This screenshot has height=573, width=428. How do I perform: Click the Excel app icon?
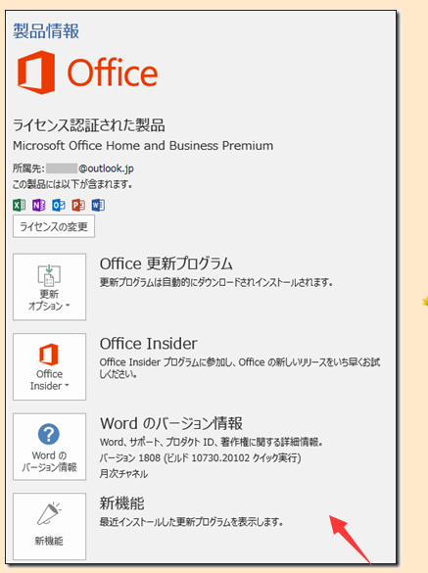(19, 205)
